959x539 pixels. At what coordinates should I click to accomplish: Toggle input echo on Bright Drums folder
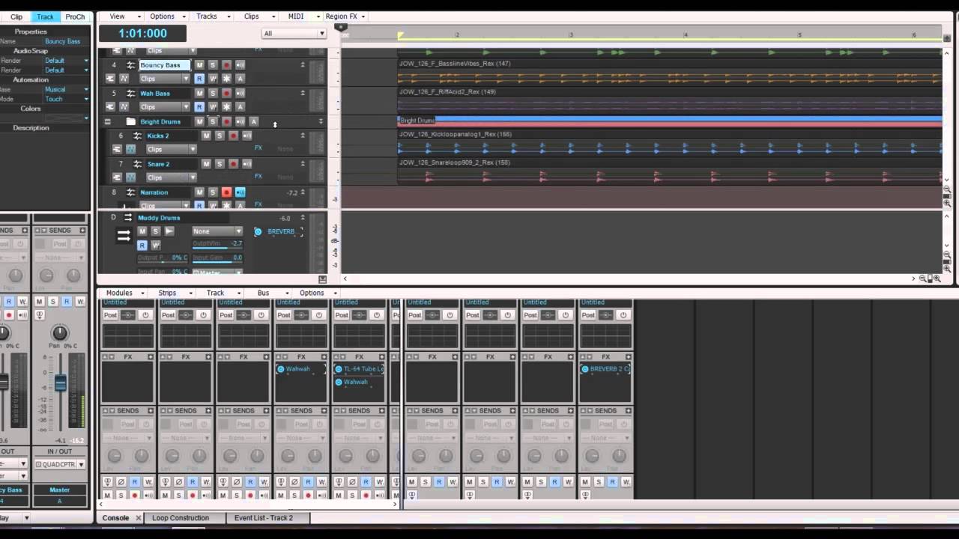(x=240, y=121)
